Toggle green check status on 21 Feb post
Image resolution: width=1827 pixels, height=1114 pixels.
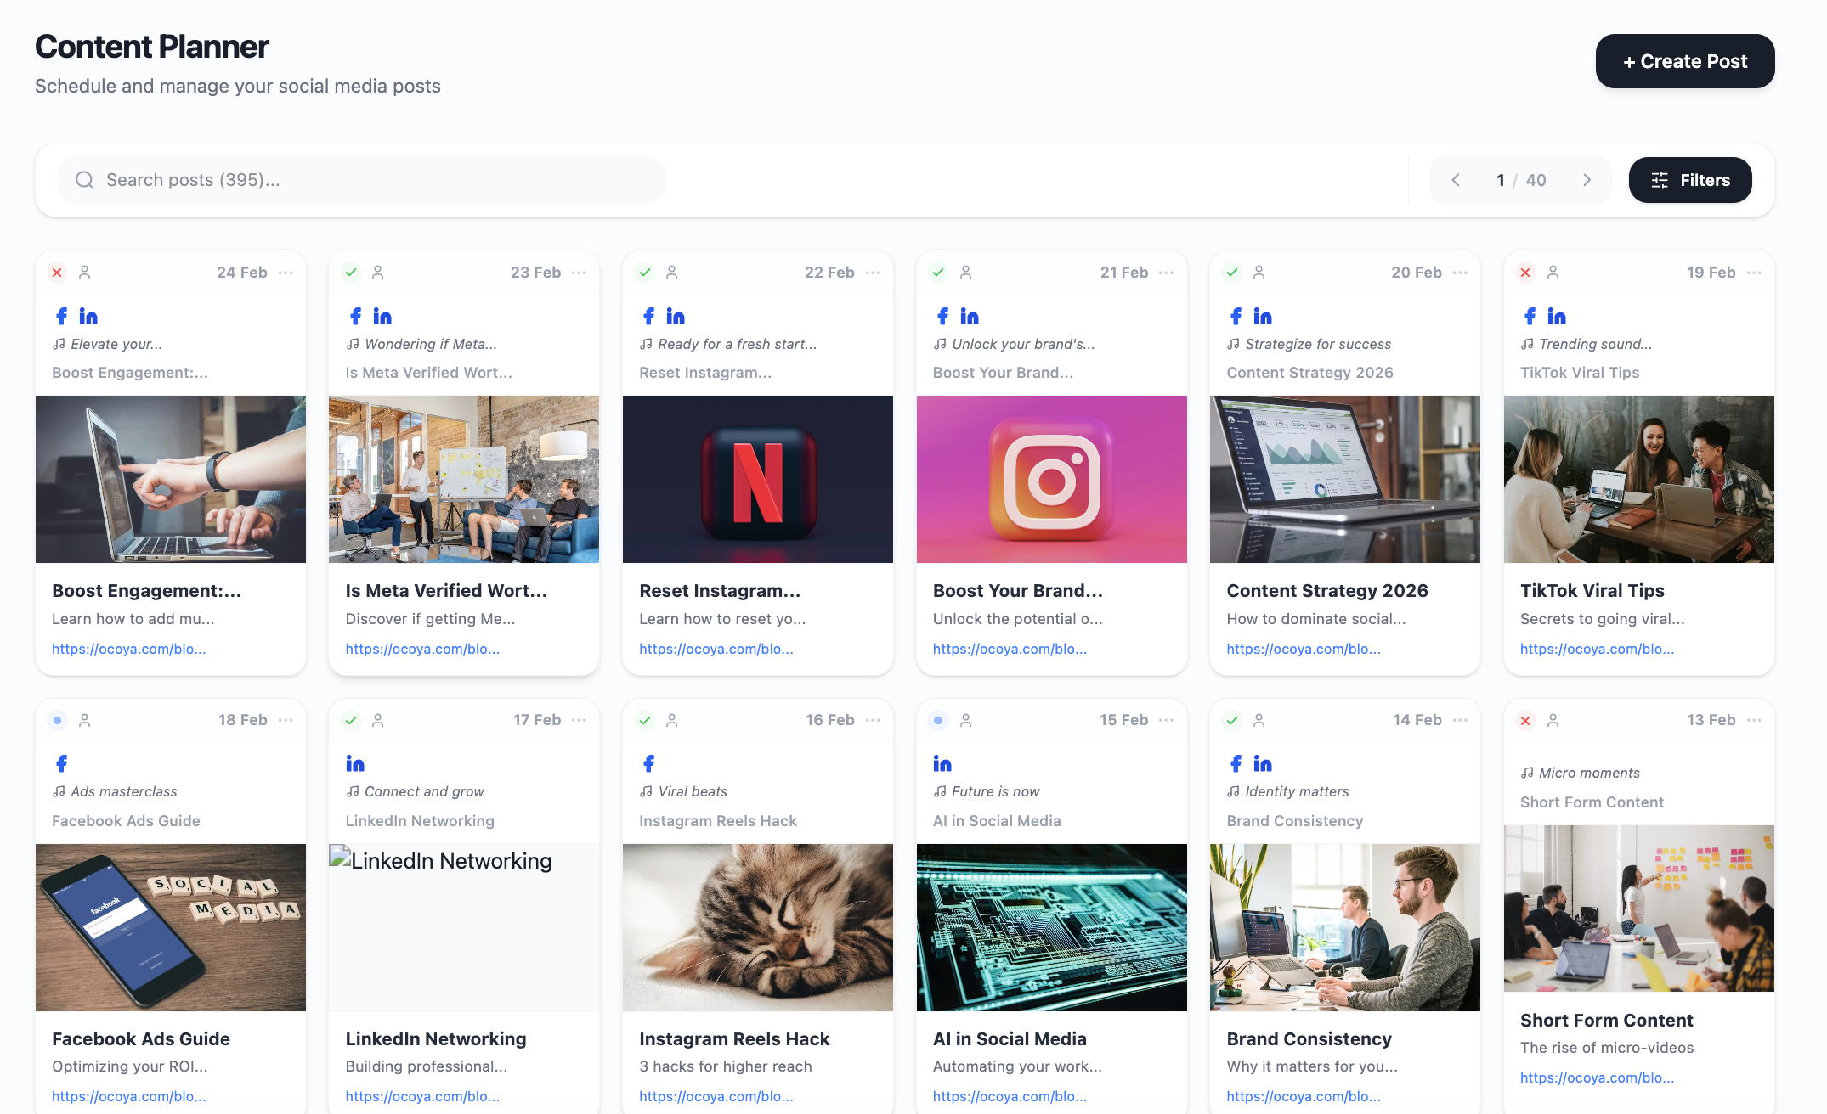tap(938, 273)
